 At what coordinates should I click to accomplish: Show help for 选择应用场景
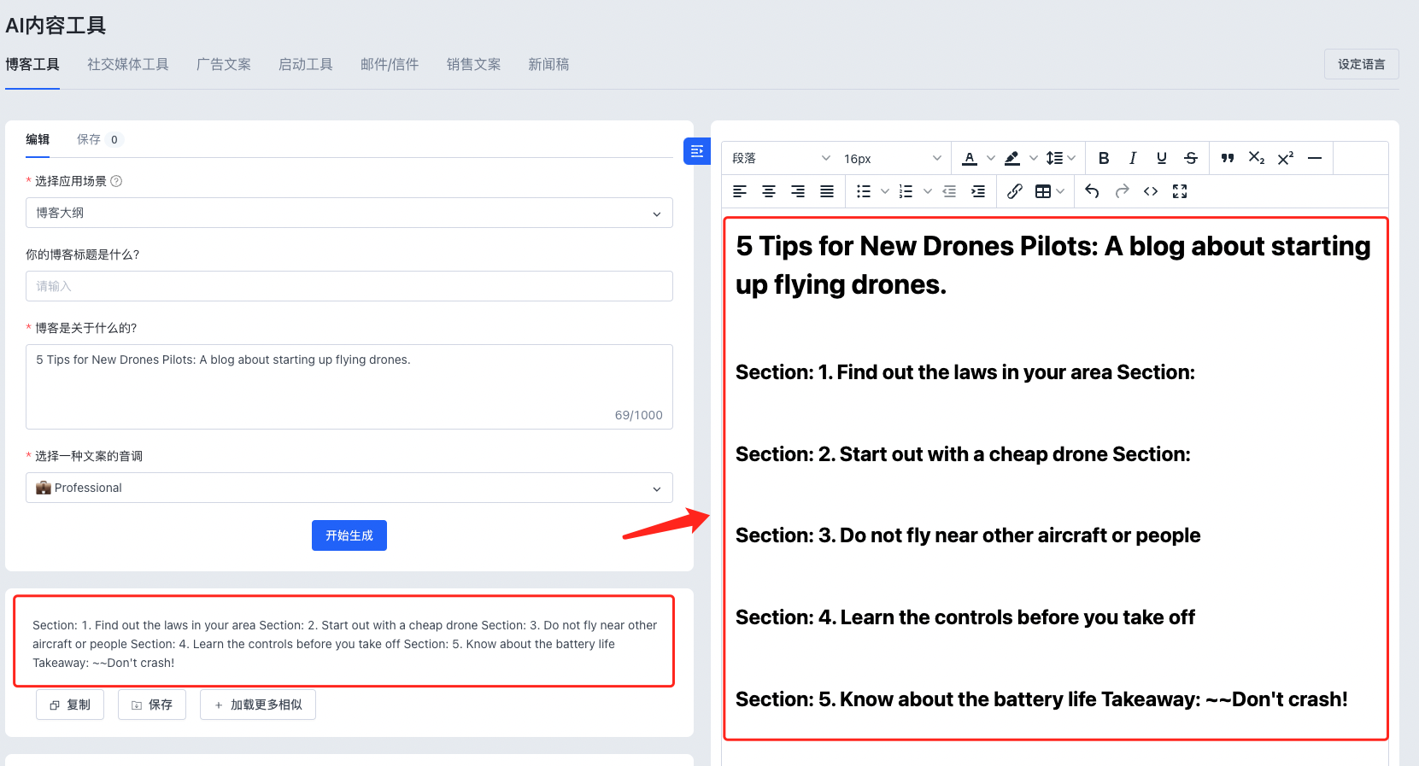tap(117, 181)
